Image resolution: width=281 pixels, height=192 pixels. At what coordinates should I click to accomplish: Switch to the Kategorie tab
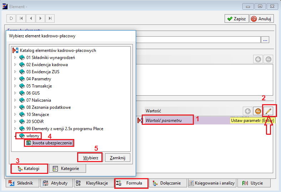[67, 169]
